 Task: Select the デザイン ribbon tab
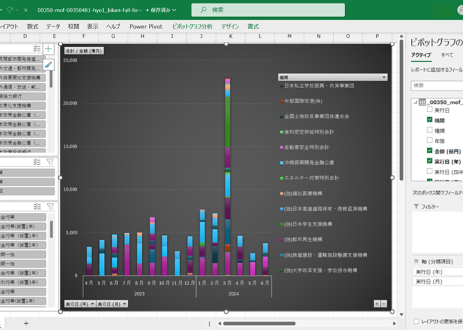point(230,26)
